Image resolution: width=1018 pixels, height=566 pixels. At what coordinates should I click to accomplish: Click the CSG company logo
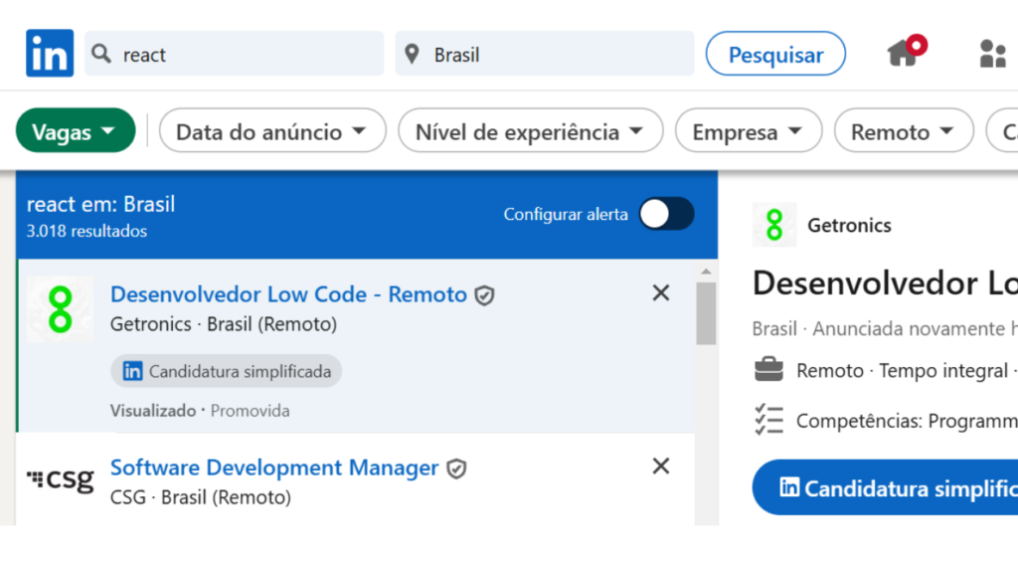[x=61, y=480]
